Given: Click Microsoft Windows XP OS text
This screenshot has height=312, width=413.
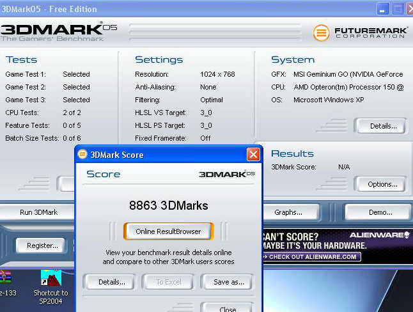Looking at the screenshot, I should [x=329, y=100].
